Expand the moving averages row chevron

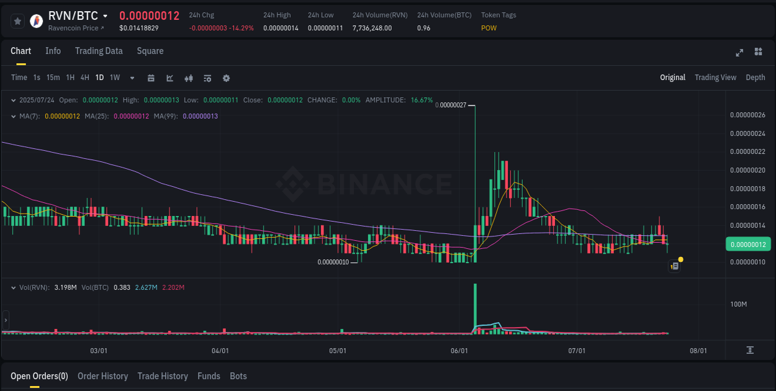[14, 116]
